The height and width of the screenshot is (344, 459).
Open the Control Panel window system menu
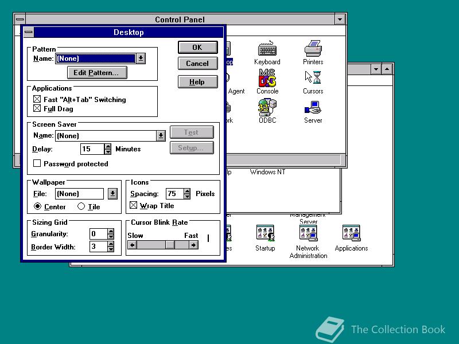tap(20, 19)
